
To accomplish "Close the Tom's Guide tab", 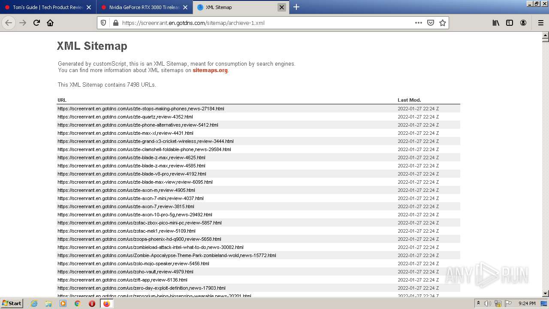I will (89, 7).
